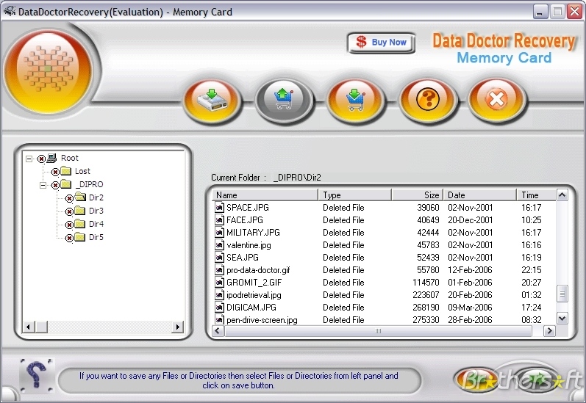Click the image icon beside FACE.JPG
This screenshot has height=403, width=586.
[x=219, y=220]
